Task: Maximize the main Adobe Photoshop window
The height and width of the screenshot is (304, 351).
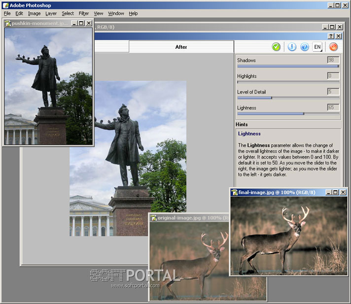Action: tap(338, 5)
